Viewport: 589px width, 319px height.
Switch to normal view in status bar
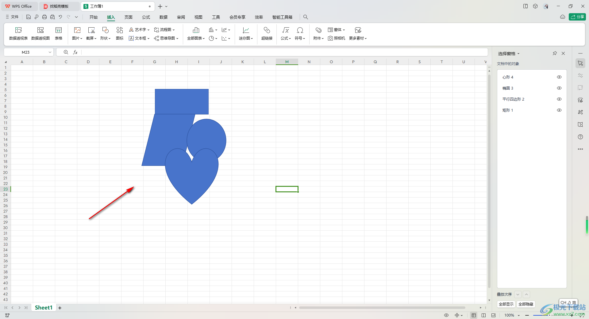tap(474, 315)
